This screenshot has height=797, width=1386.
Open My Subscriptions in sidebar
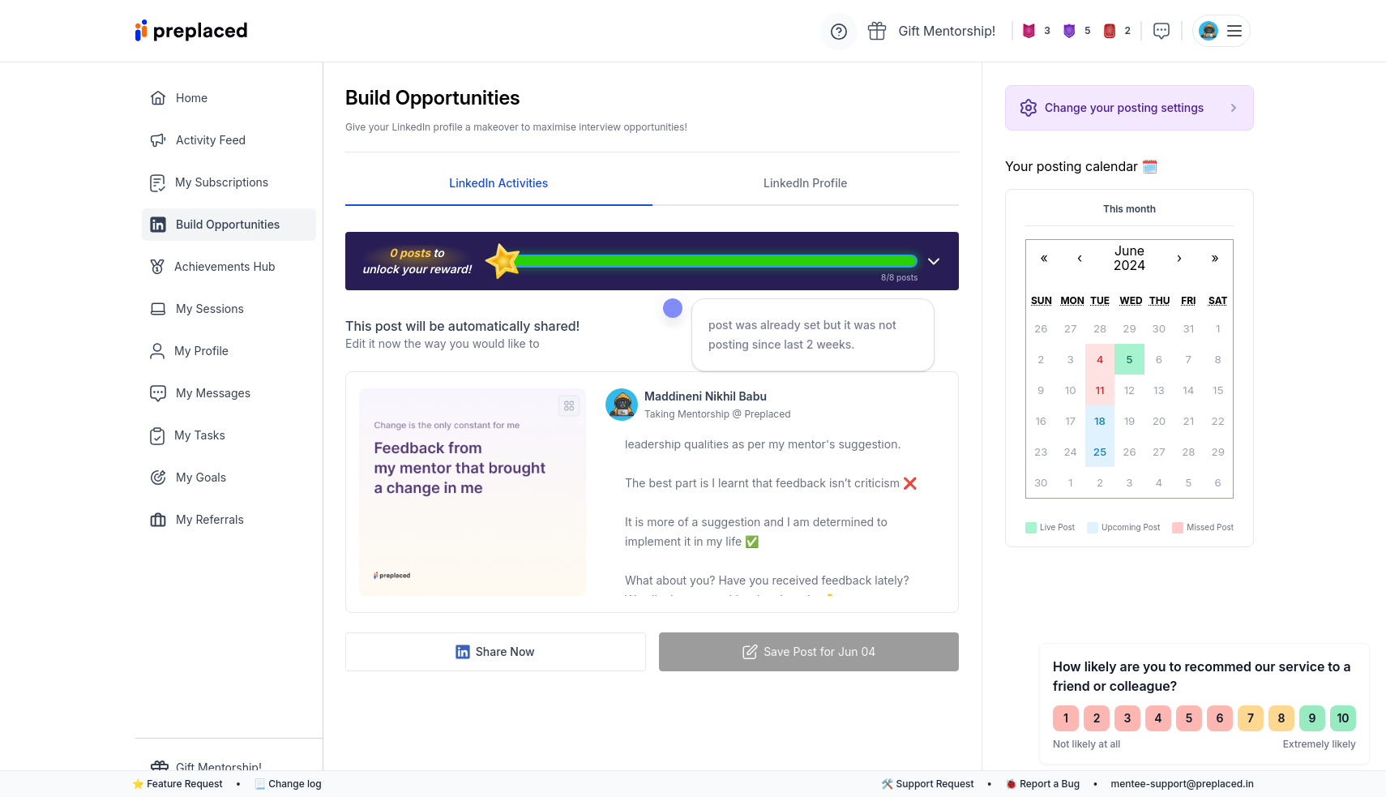229,182
